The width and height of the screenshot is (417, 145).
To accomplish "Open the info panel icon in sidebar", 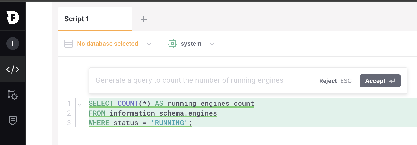I will [x=13, y=44].
